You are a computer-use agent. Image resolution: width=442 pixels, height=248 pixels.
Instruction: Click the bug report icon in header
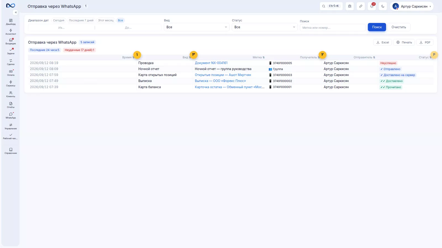pos(350,6)
